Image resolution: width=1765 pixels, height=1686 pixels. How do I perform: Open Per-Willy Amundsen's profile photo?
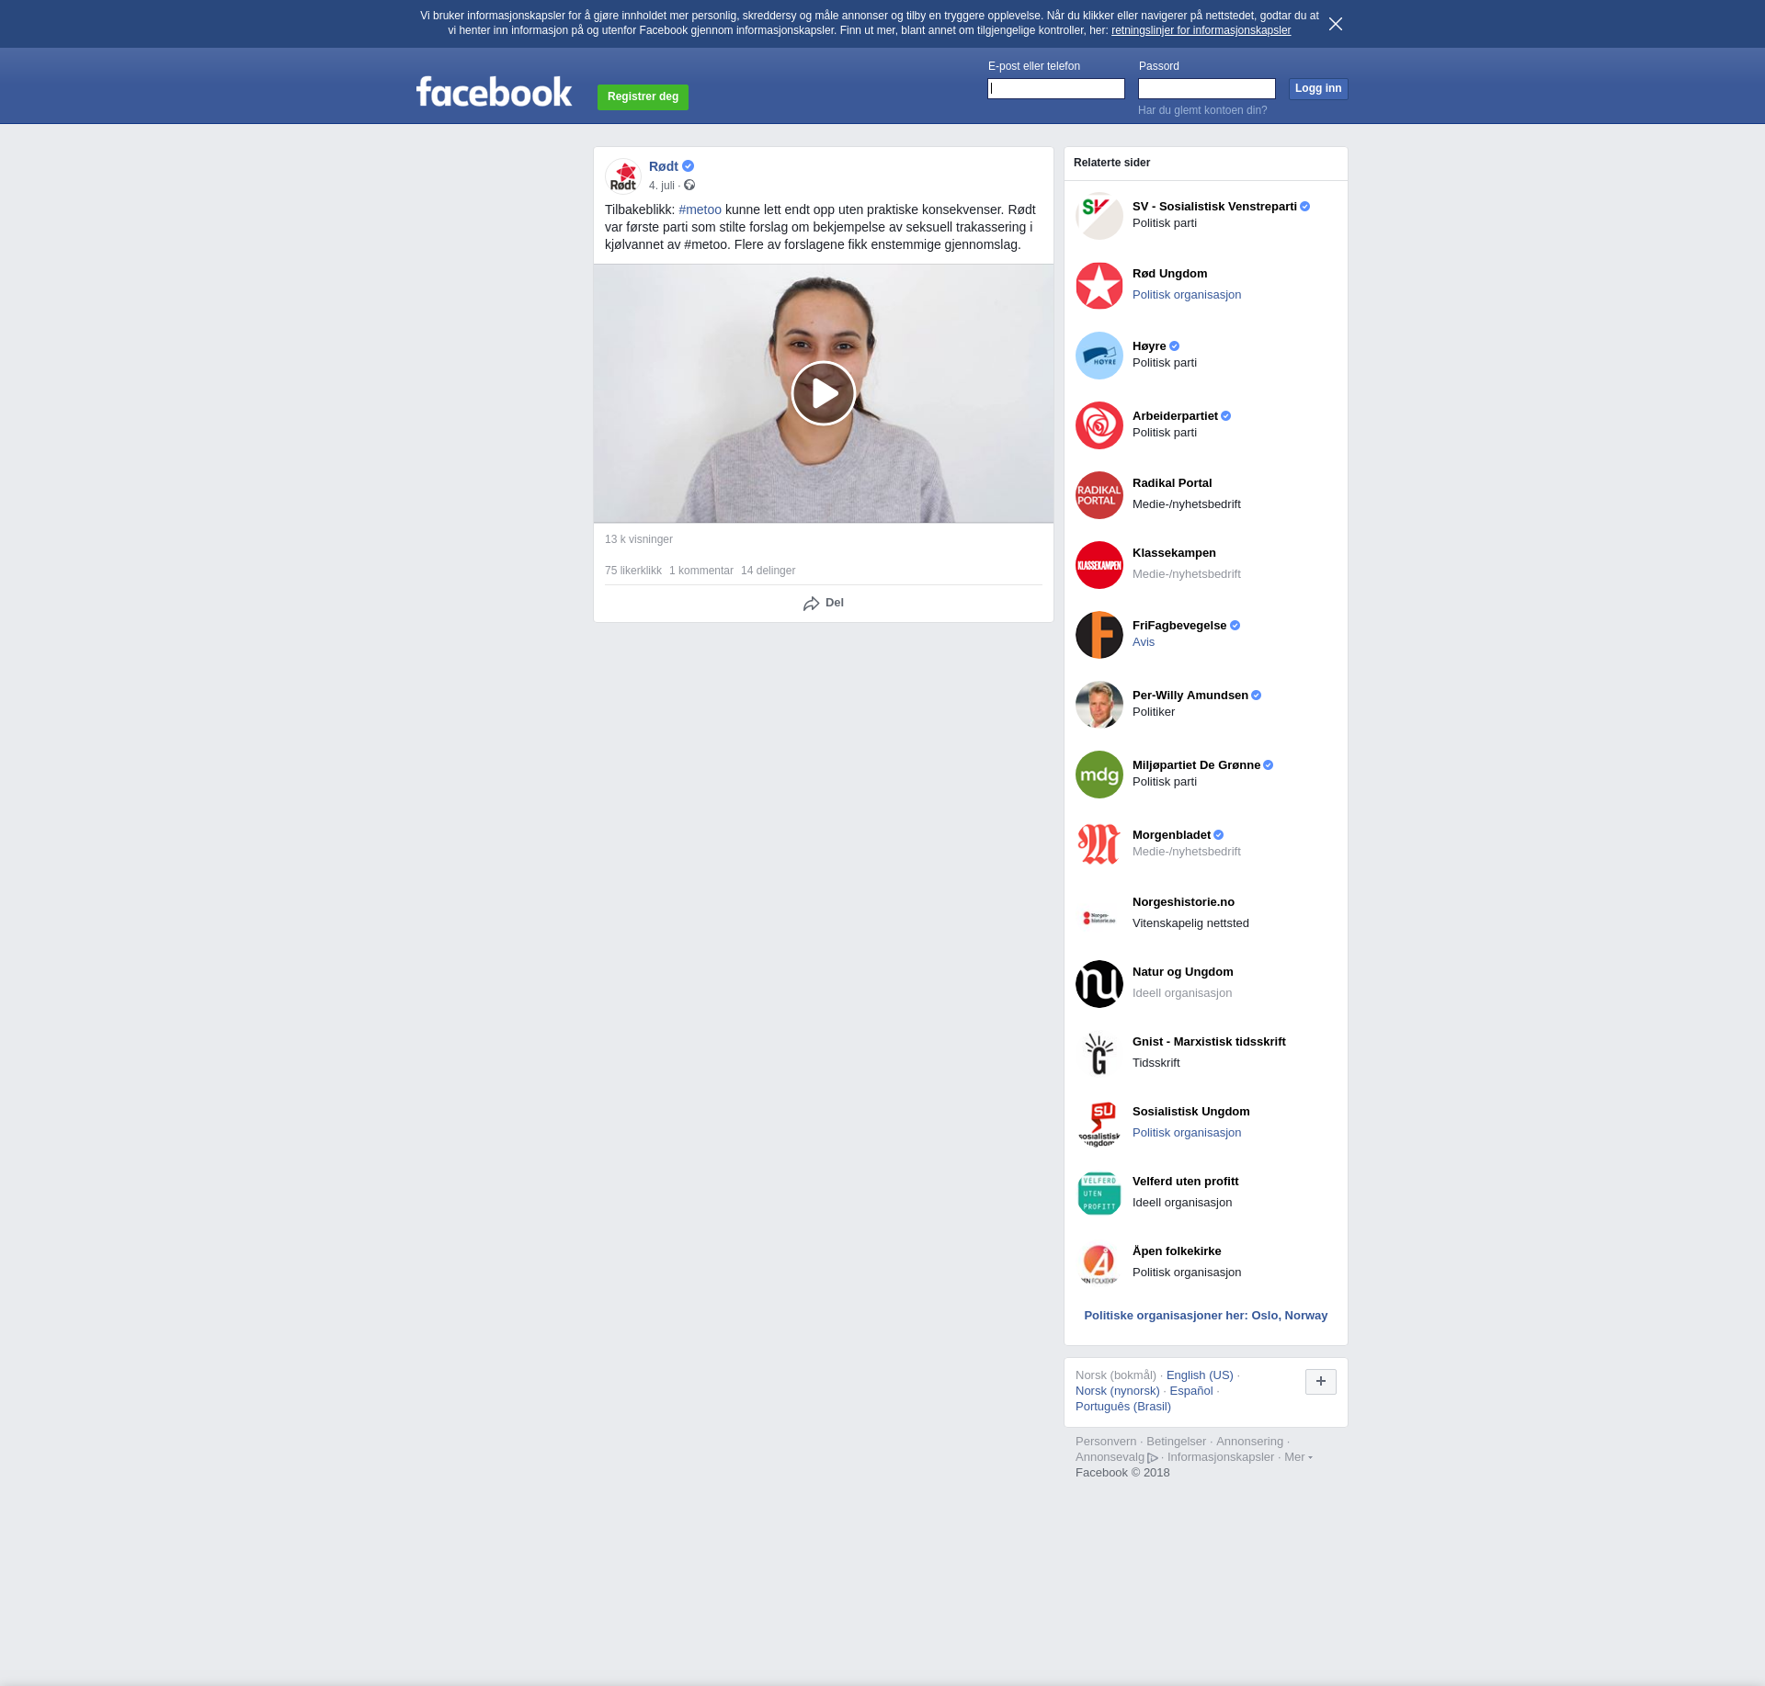pyautogui.click(x=1099, y=705)
